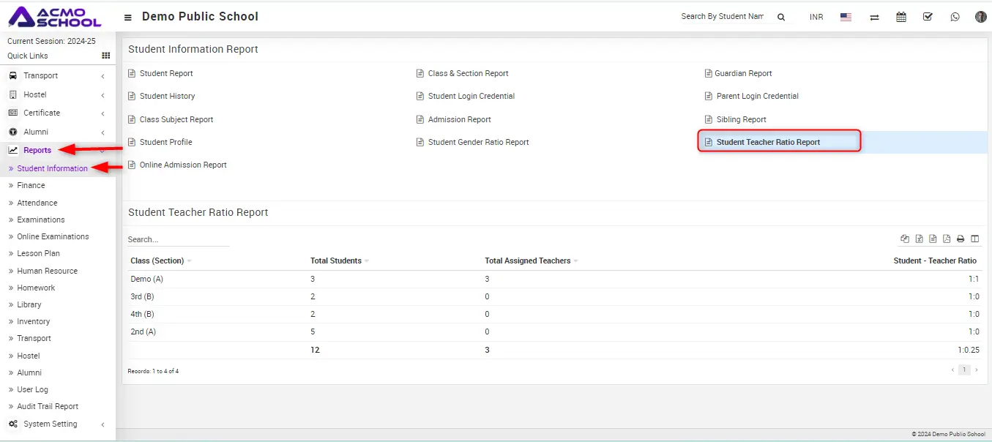Copy the report table to clipboard

[x=905, y=239]
